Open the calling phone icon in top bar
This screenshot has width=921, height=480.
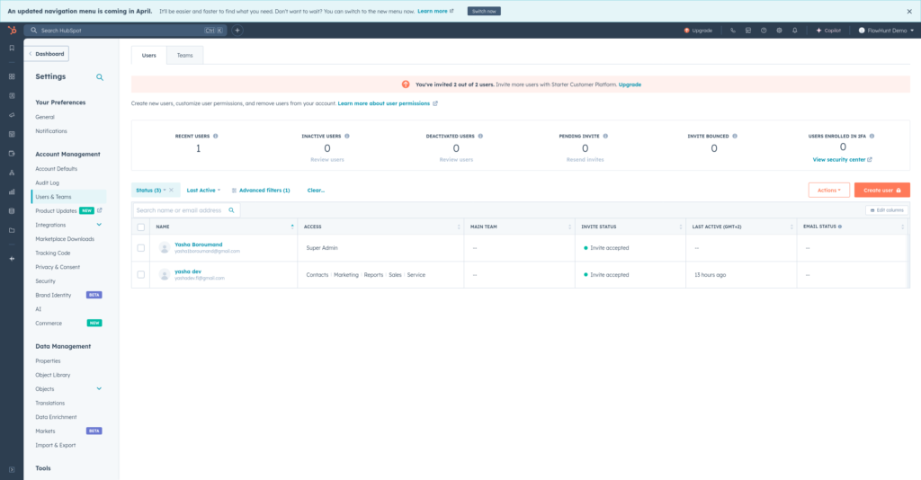click(x=733, y=31)
